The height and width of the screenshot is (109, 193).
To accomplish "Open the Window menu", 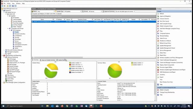I will [x=18, y=3].
